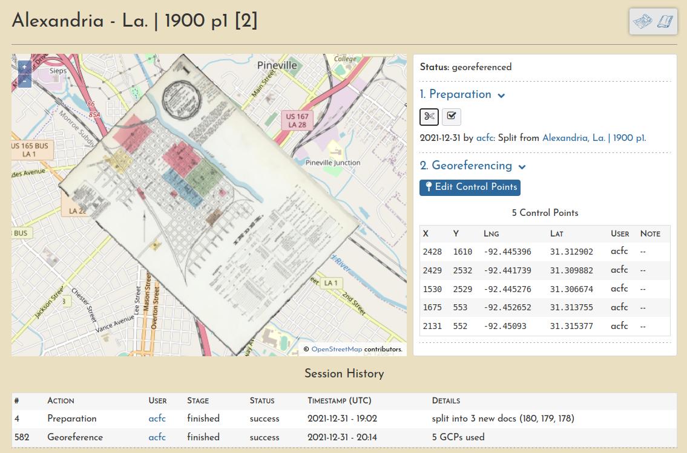Select longitude -92.441739 cell

(507, 270)
